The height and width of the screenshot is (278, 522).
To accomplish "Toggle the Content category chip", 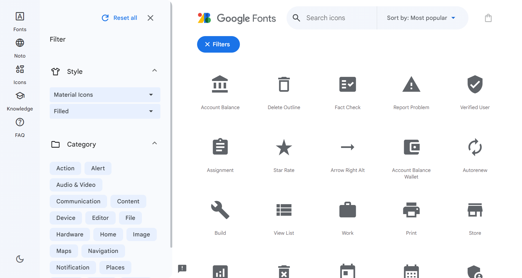I will 128,201.
